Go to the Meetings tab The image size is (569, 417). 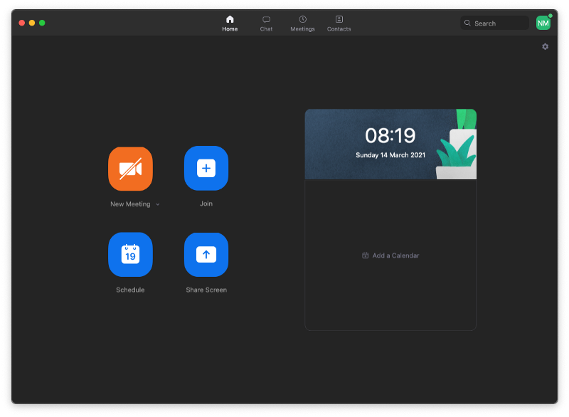(302, 23)
